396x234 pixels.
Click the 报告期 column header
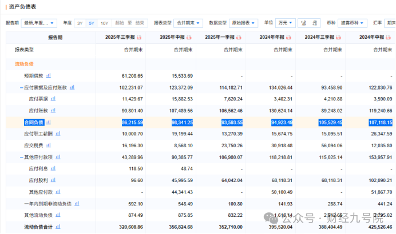tap(55, 38)
